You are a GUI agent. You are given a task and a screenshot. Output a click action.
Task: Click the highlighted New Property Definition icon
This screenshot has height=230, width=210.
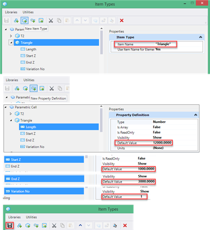pos(34,88)
